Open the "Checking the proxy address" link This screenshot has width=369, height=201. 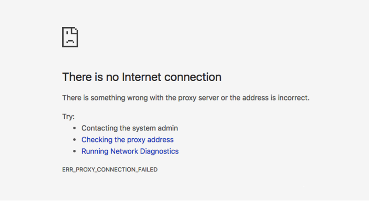(x=127, y=140)
